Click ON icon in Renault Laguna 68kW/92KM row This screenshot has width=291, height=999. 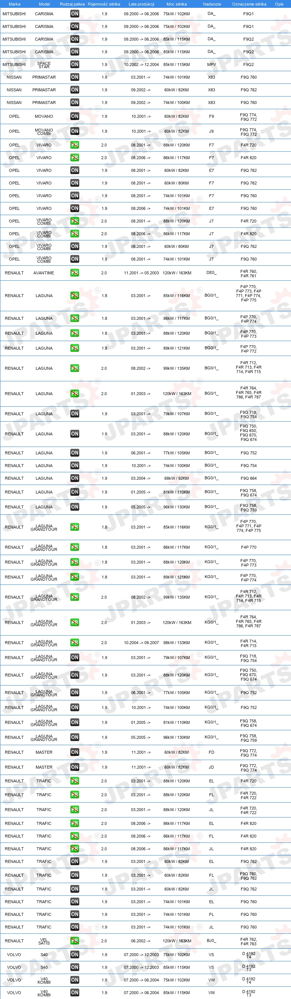[x=75, y=478]
